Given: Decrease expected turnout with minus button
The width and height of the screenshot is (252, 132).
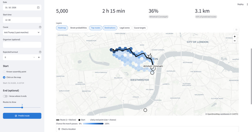Looking at the screenshot, I should click(34, 57).
